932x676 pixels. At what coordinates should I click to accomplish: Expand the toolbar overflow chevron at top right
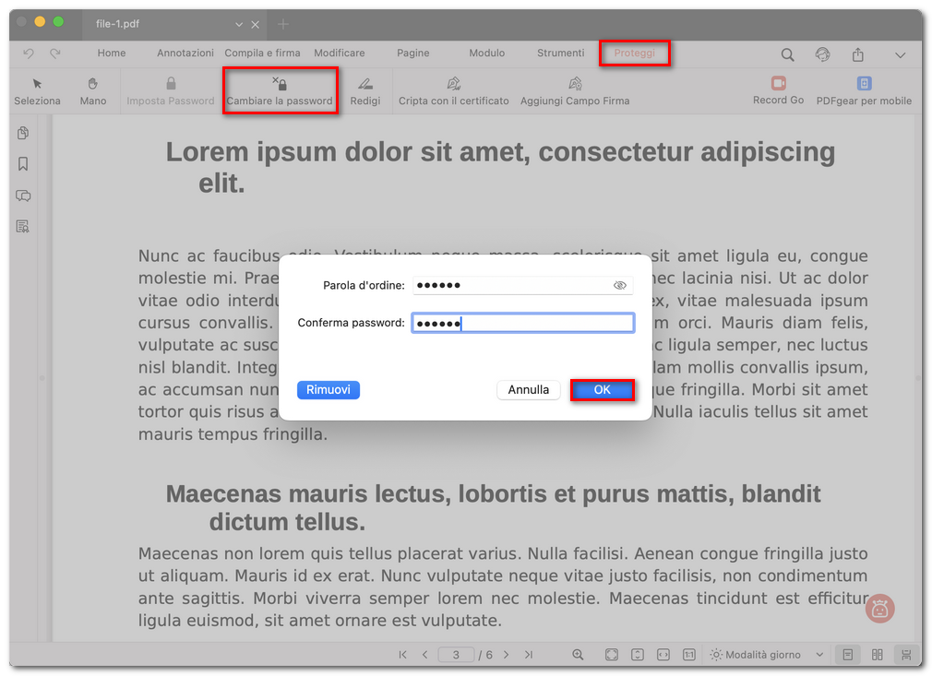click(x=902, y=54)
